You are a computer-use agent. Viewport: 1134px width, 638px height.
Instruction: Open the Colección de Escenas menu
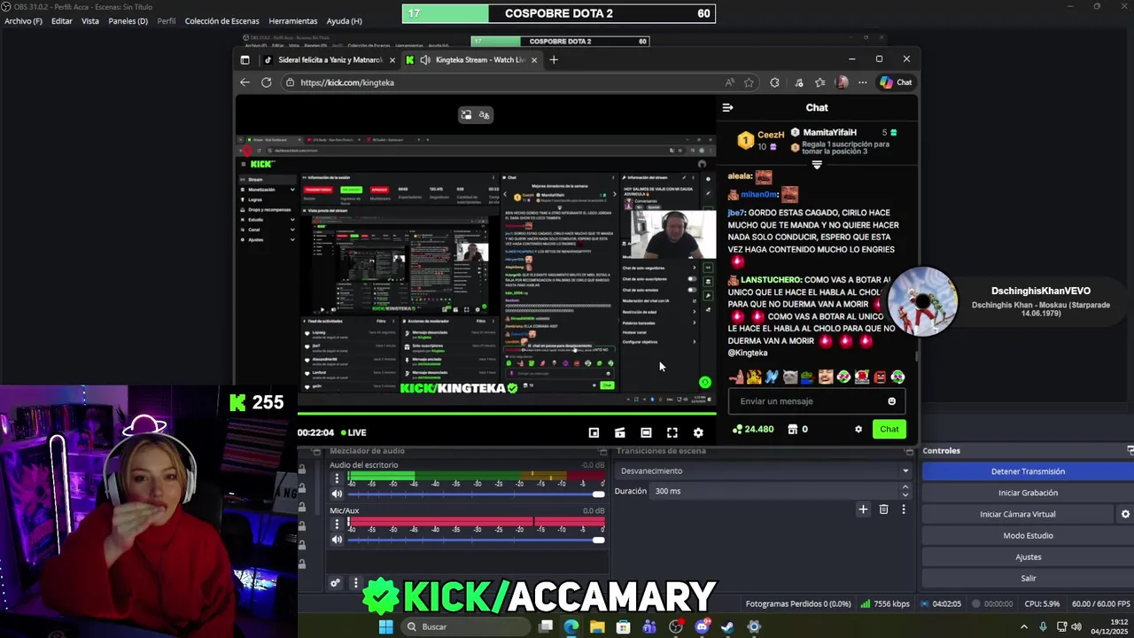tap(222, 21)
